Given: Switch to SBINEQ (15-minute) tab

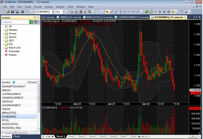Looking at the screenshot, I should pos(69,17).
